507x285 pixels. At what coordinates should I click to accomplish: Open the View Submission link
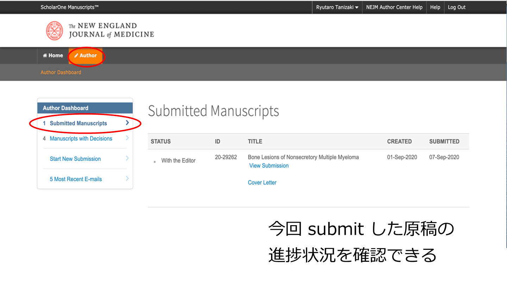[269, 166]
